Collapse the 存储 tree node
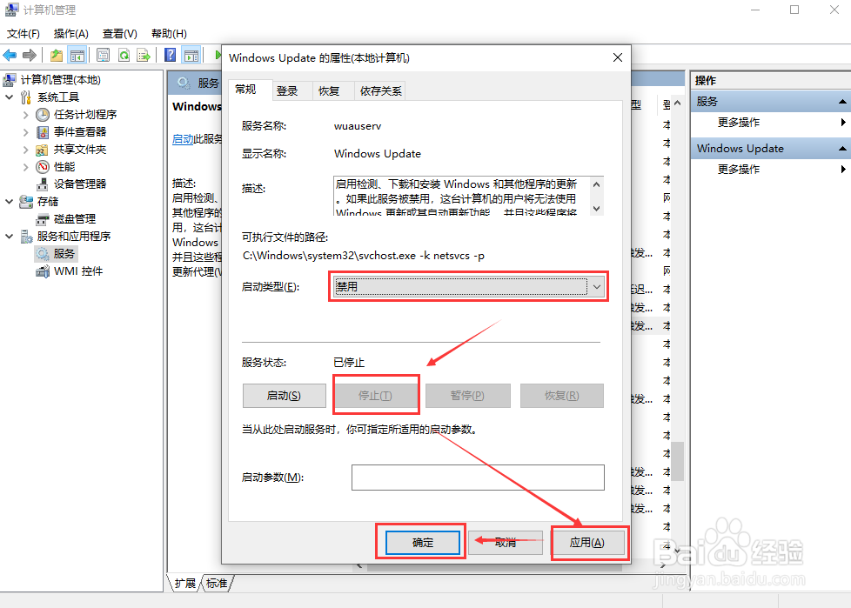The image size is (851, 608). [10, 202]
